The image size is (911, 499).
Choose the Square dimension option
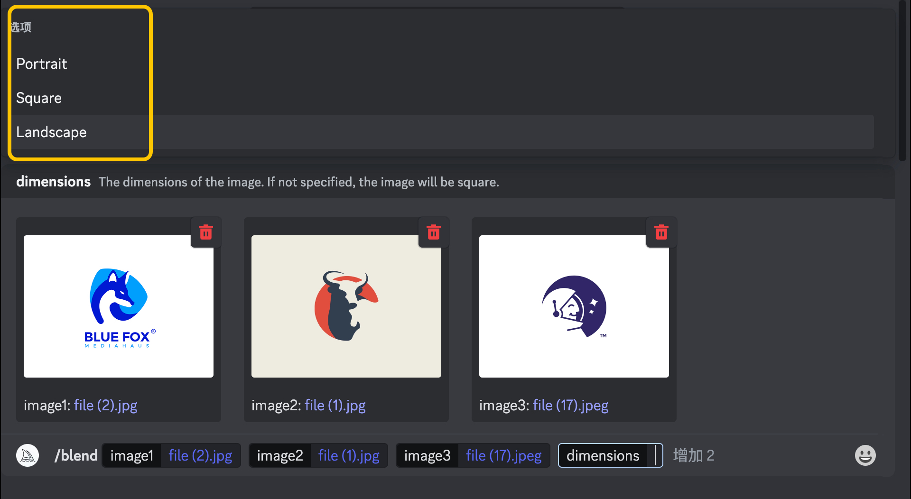pyautogui.click(x=443, y=98)
